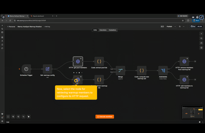The width and height of the screenshot is (205, 133).
Task: Open the three-dots workflow menu
Action: pos(184,27)
